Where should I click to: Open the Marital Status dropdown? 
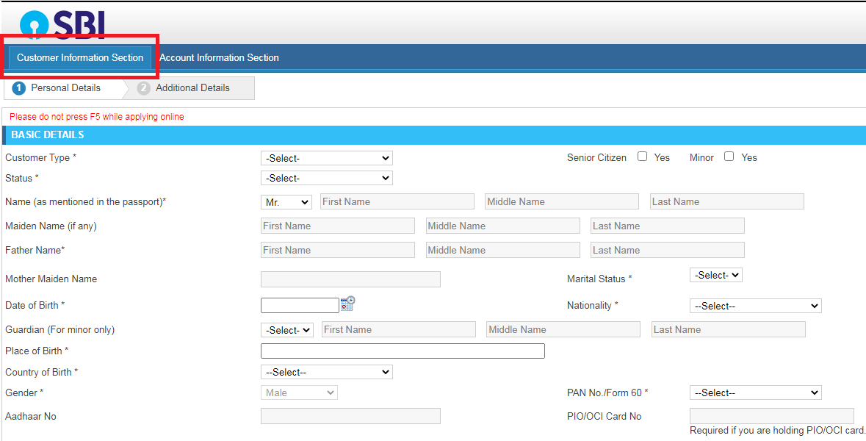click(715, 275)
